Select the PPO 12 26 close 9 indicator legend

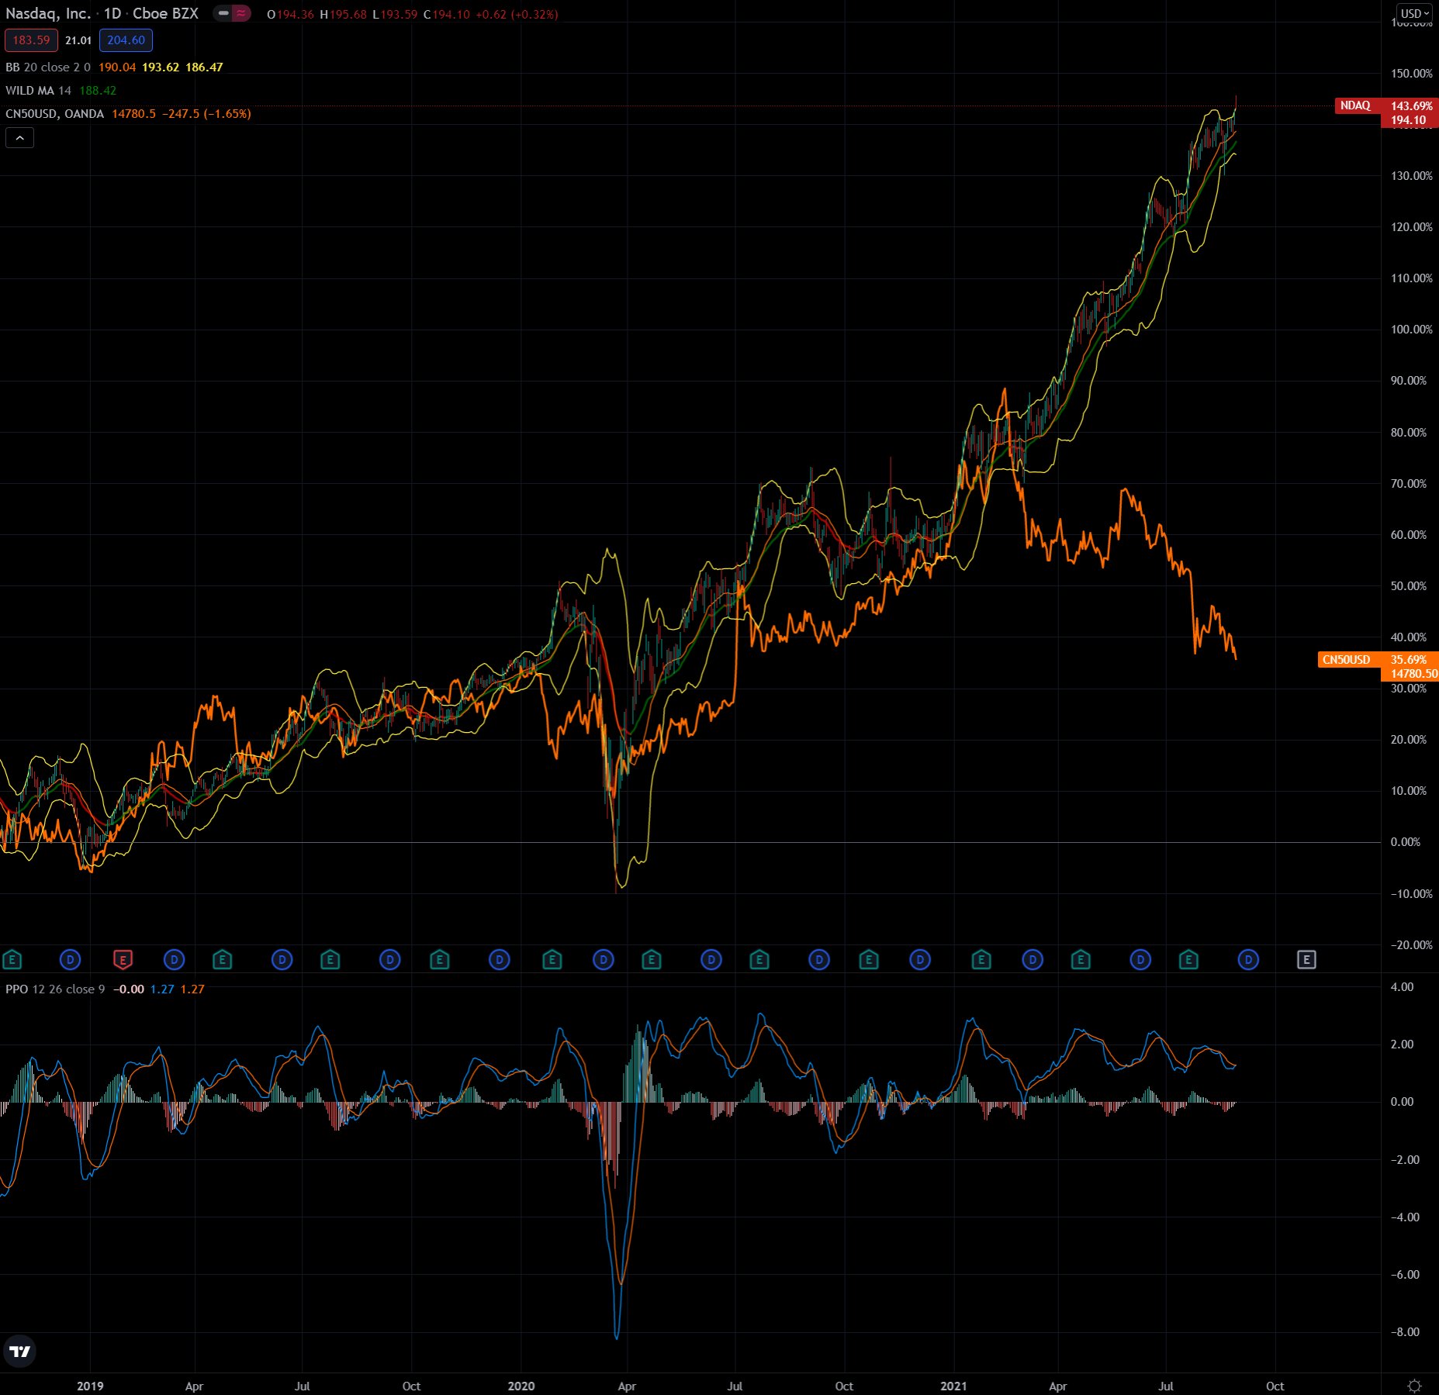[55, 989]
